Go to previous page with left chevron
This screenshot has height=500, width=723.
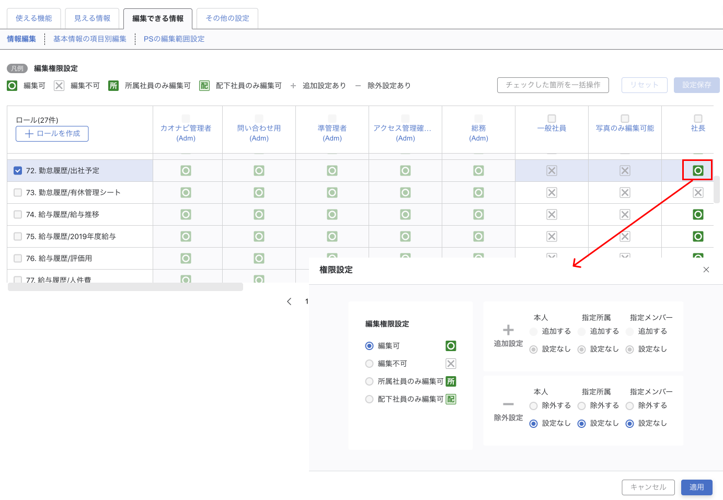click(x=289, y=301)
